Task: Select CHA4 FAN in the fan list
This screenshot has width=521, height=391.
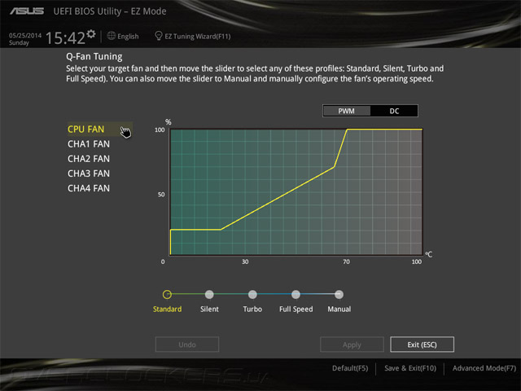Action: (89, 188)
